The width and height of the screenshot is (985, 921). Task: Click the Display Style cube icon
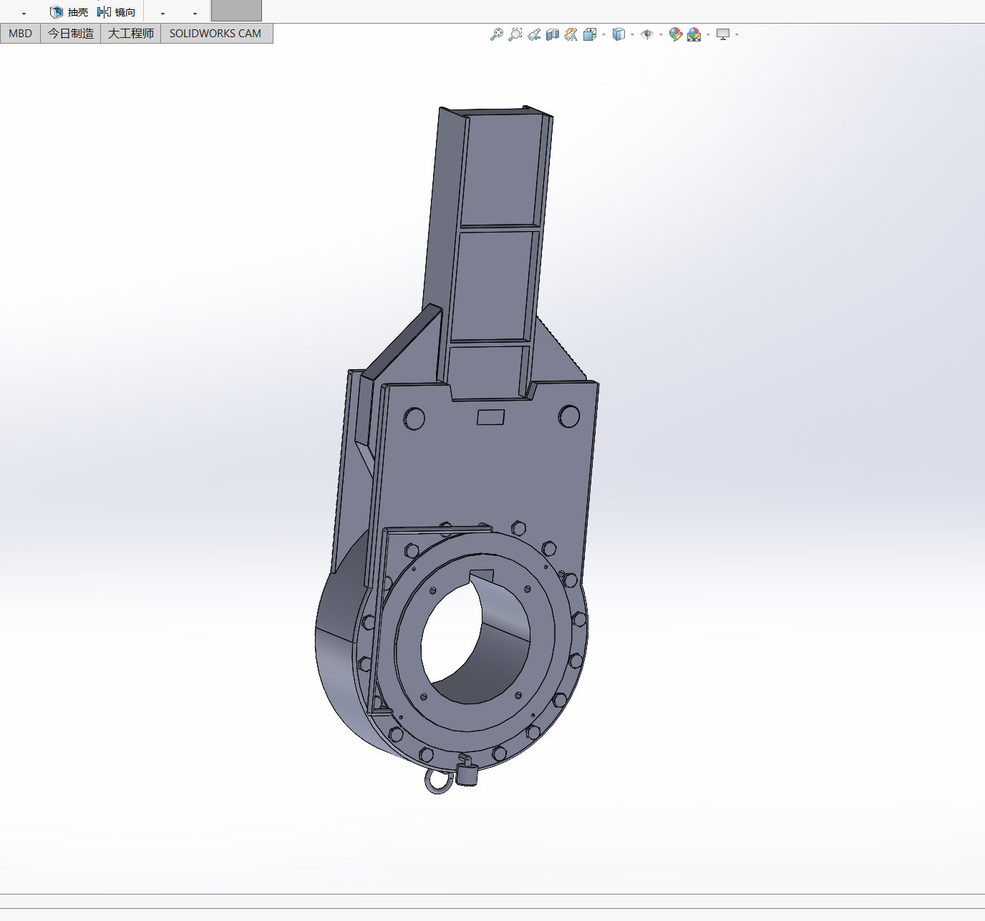click(x=619, y=34)
